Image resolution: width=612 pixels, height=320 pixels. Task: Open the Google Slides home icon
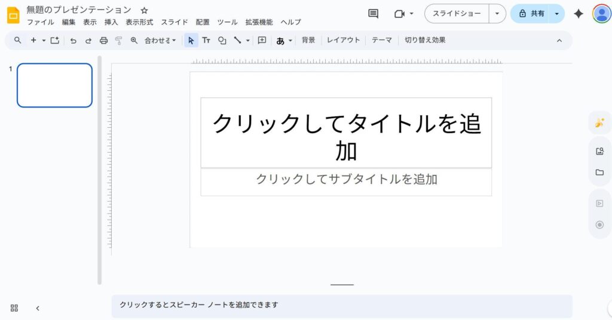point(13,15)
